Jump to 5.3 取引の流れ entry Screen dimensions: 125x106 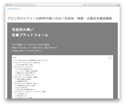pos(25,89)
